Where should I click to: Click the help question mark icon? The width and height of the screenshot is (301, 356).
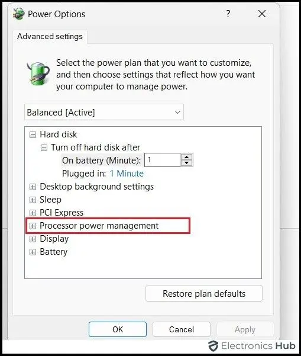pos(228,14)
